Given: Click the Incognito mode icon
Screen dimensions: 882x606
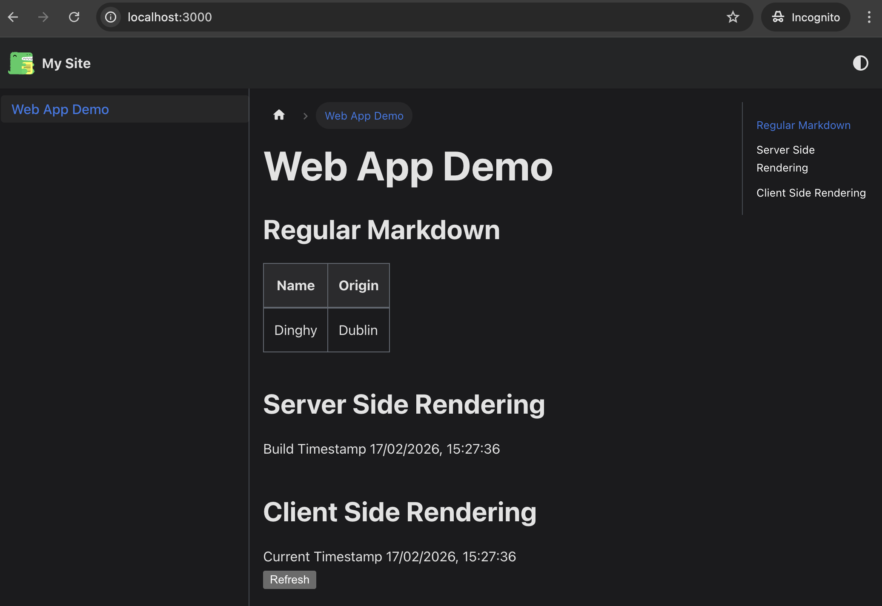Looking at the screenshot, I should click(x=779, y=17).
